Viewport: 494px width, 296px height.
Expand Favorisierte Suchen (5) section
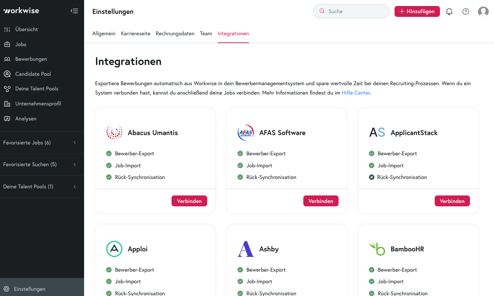point(42,164)
